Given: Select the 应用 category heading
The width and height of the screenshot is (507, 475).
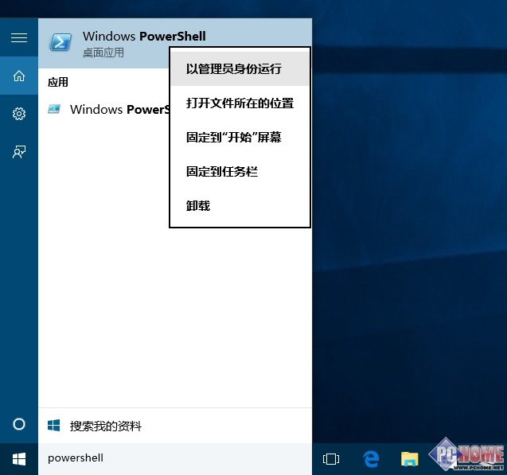Looking at the screenshot, I should point(58,82).
